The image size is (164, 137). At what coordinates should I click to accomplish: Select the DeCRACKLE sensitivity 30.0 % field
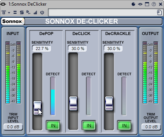pyautogui.click(x=113, y=49)
